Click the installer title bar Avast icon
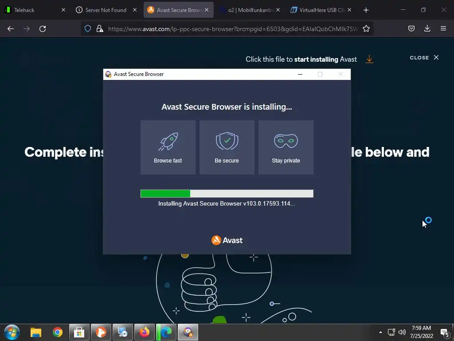This screenshot has height=341, width=454. [x=108, y=74]
